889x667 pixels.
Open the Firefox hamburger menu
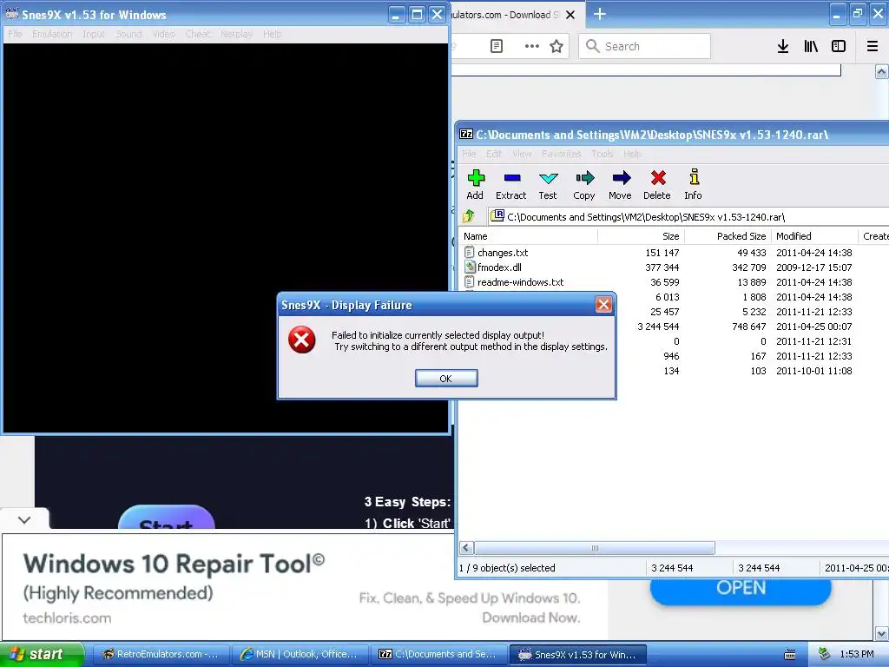(873, 46)
